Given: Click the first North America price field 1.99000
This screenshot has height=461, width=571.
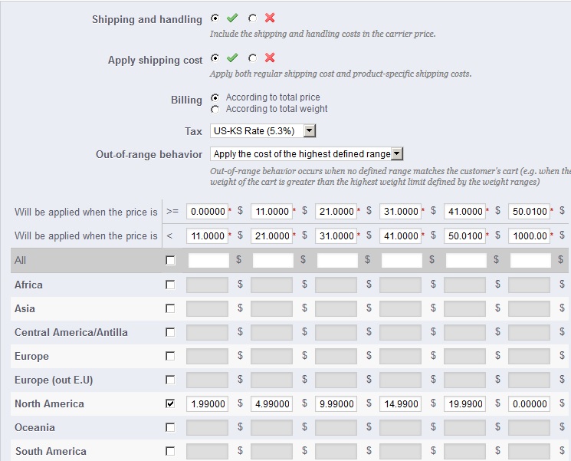Looking at the screenshot, I should (207, 403).
